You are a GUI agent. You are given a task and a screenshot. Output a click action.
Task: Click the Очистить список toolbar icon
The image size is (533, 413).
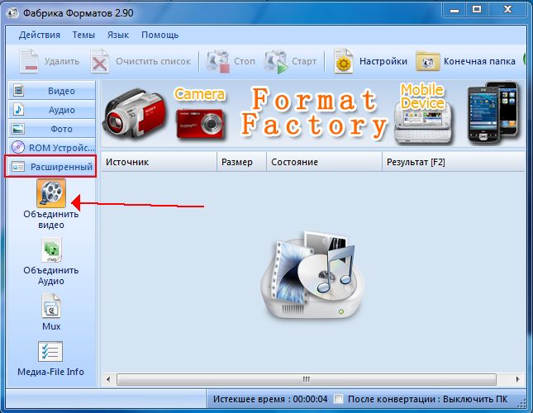pos(100,61)
